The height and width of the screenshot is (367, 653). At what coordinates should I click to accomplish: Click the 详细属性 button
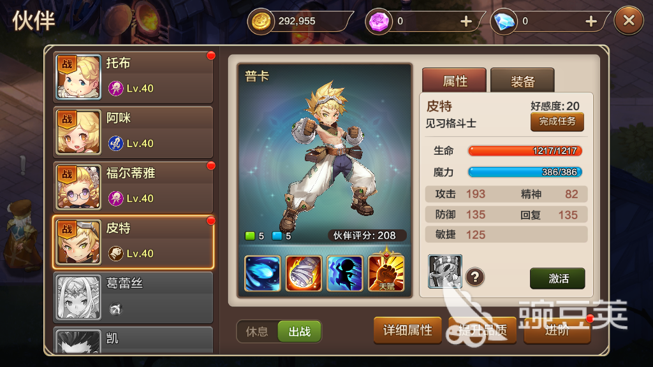(x=407, y=331)
